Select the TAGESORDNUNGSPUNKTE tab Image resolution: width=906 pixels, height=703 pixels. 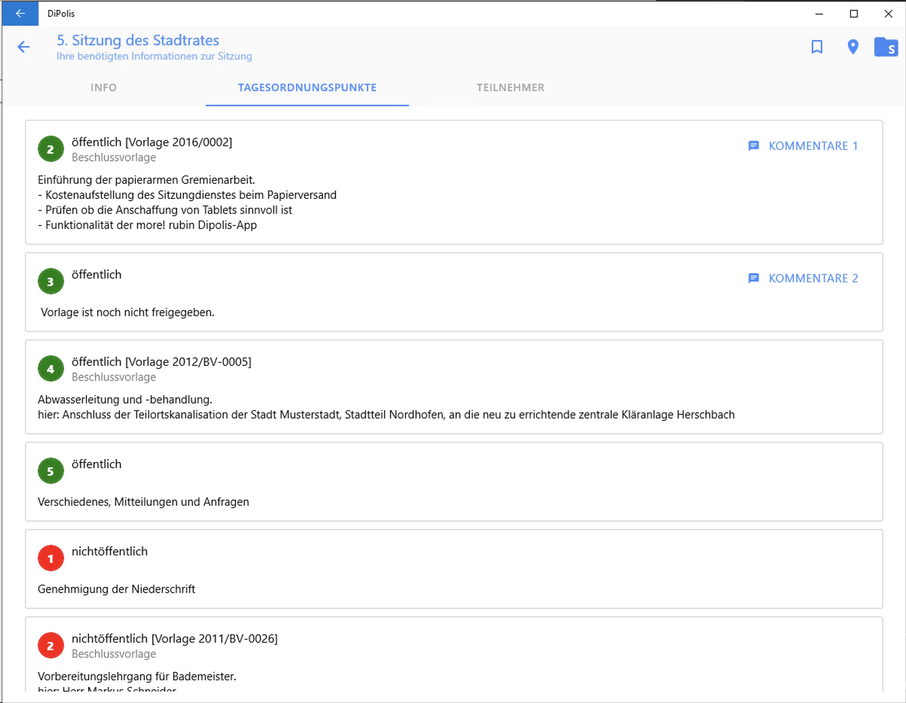point(307,87)
